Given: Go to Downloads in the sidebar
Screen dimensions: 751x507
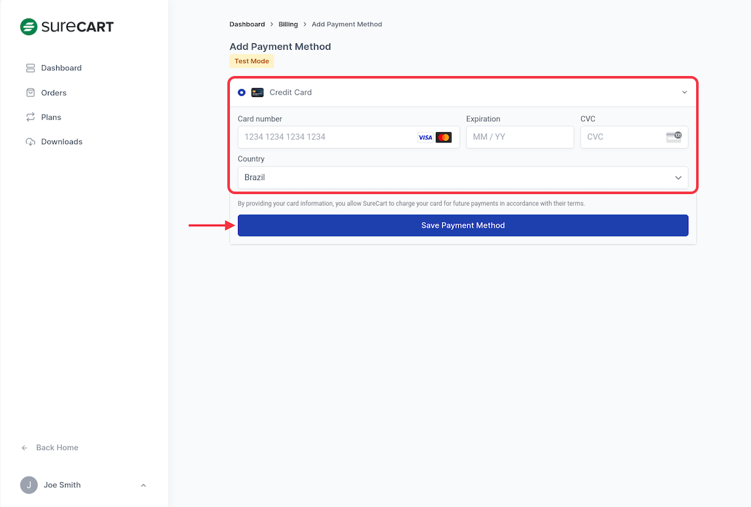Looking at the screenshot, I should pyautogui.click(x=61, y=142).
